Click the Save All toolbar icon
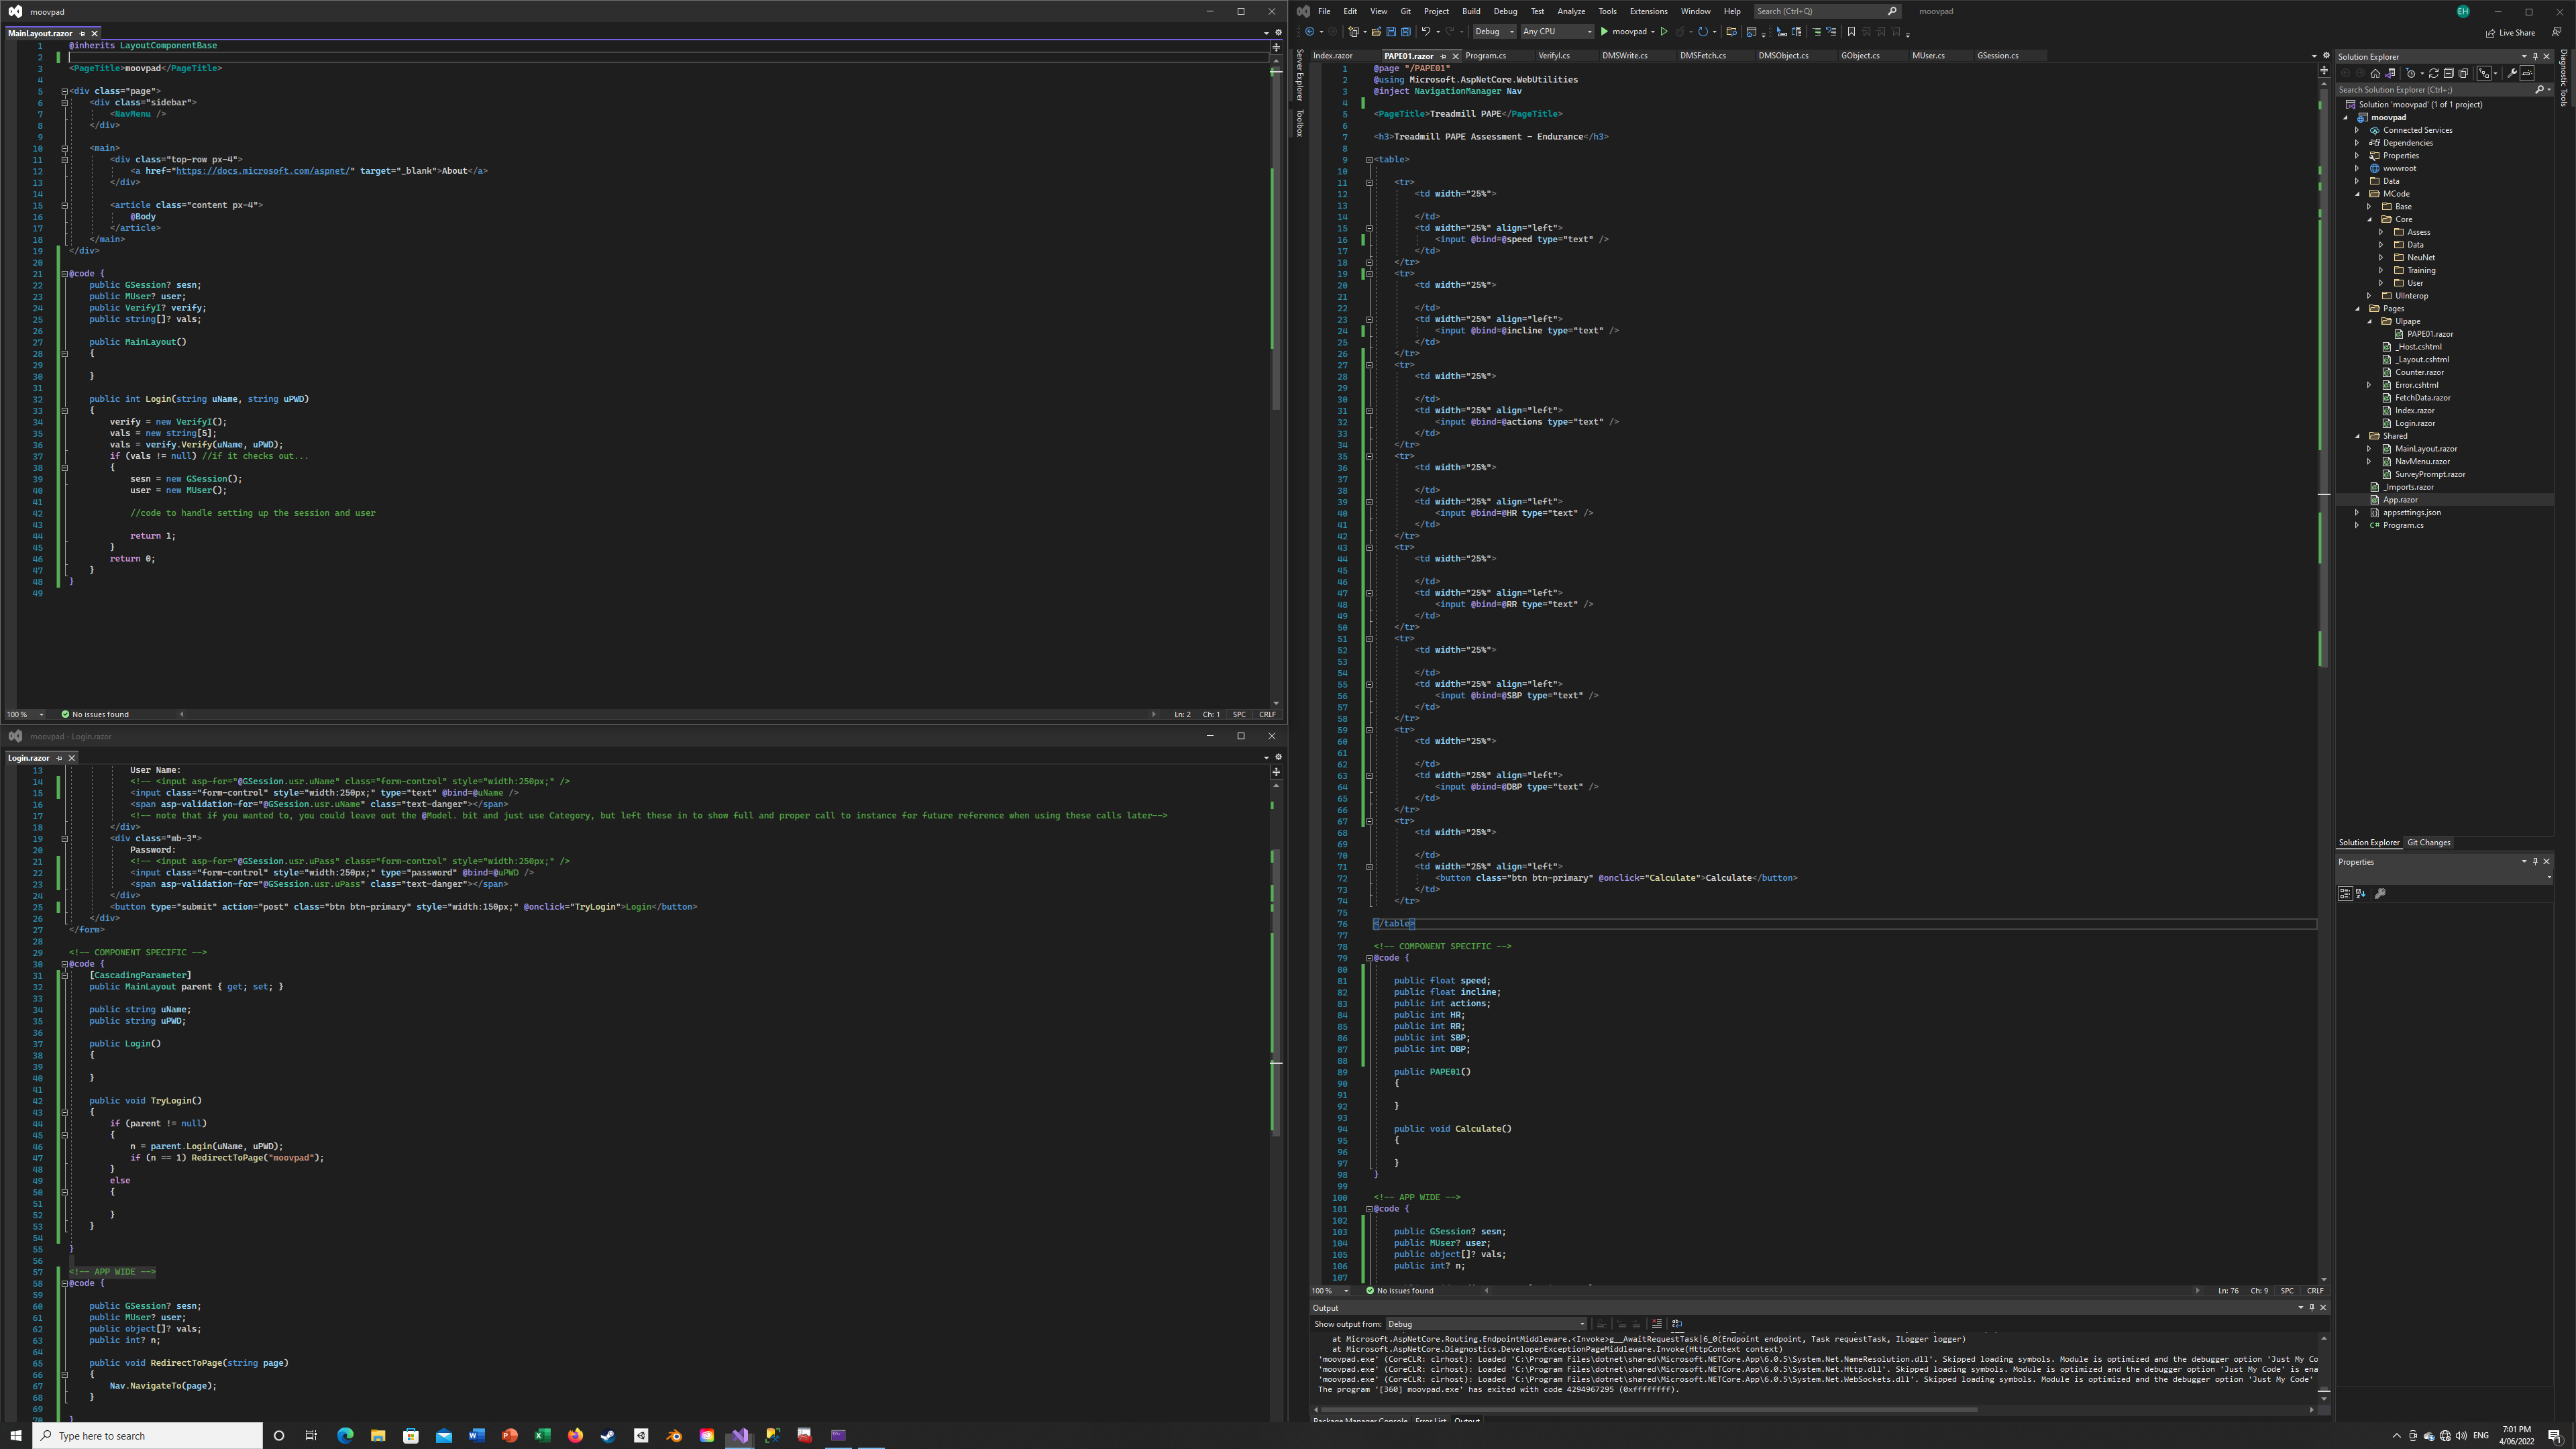The width and height of the screenshot is (2576, 1449). point(1406,32)
